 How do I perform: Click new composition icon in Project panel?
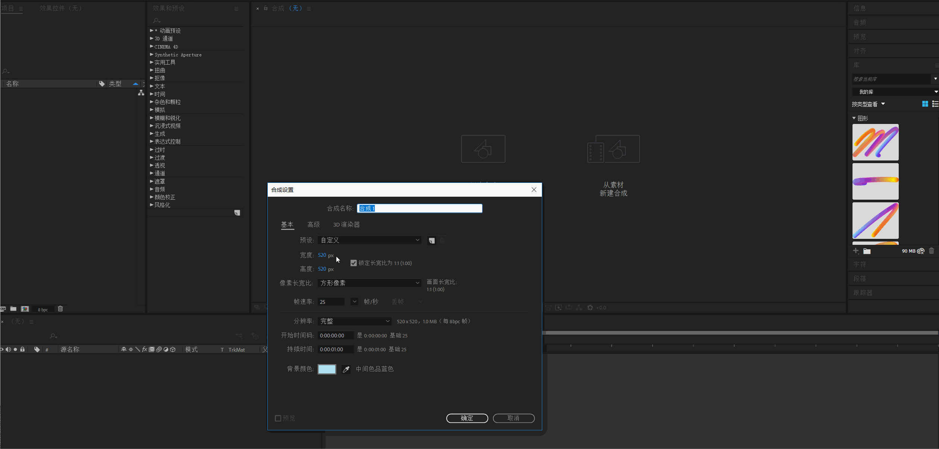click(25, 309)
